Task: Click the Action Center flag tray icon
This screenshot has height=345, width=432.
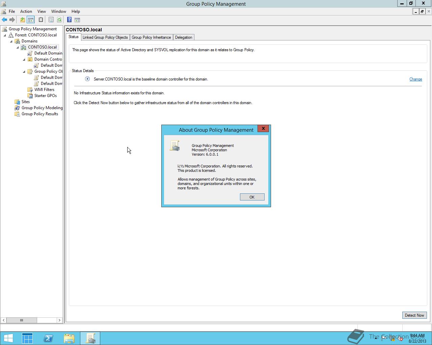Action: click(384, 339)
